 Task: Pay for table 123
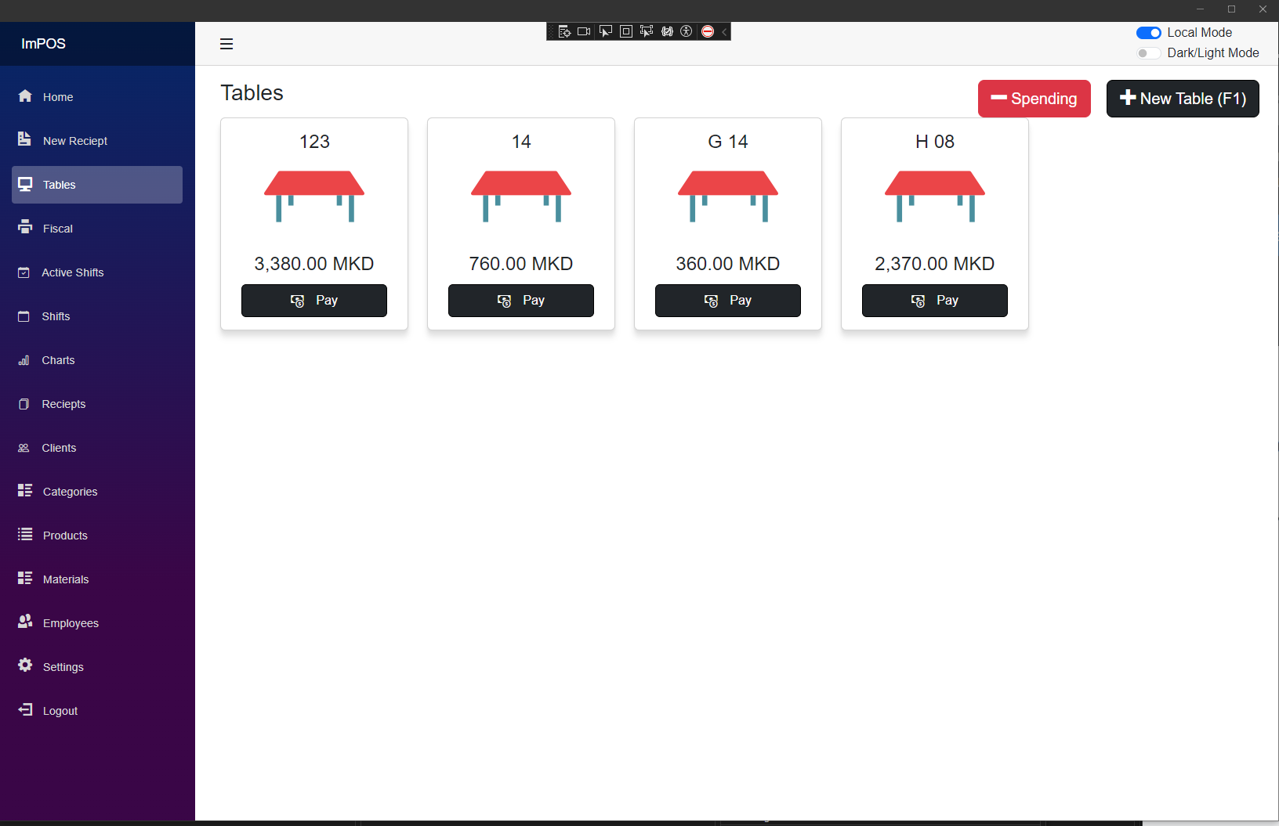pos(314,301)
